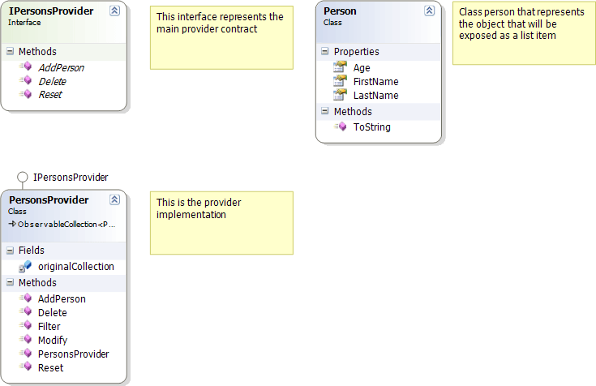The image size is (596, 386).
Task: Select the Reset method in PersonsProvider
Action: (50, 368)
